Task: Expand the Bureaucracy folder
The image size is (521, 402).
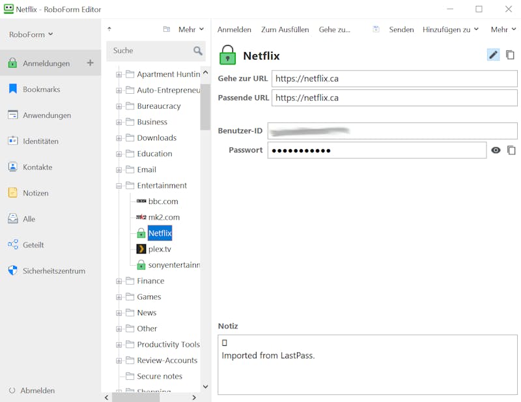Action: [x=119, y=106]
